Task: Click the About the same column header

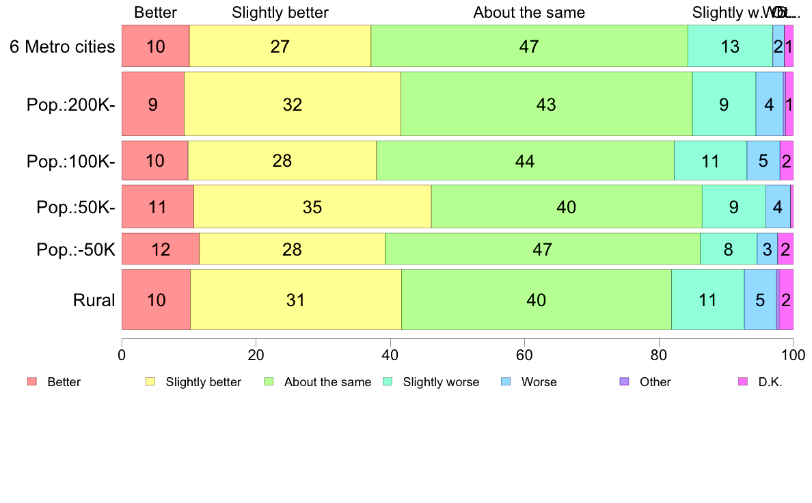Action: point(529,12)
